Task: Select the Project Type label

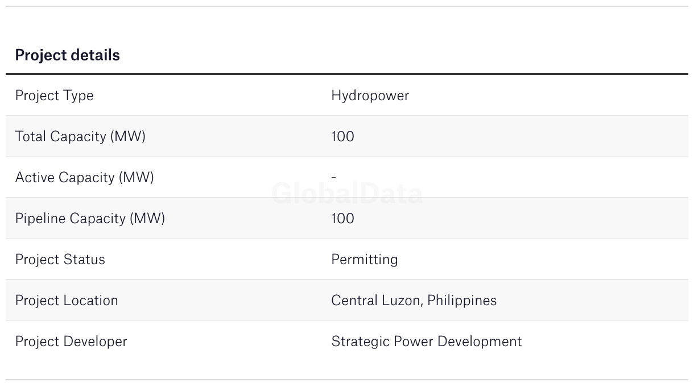Action: [54, 96]
